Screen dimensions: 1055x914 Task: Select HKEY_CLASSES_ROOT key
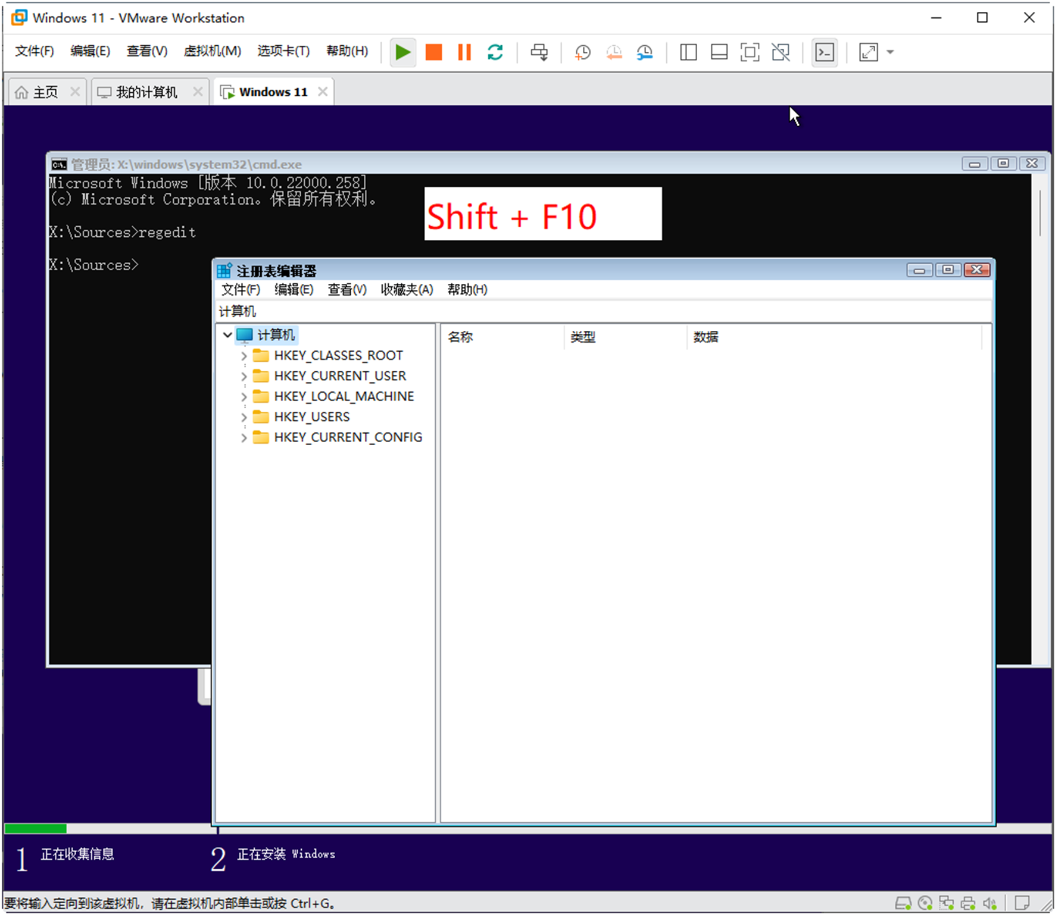click(338, 356)
